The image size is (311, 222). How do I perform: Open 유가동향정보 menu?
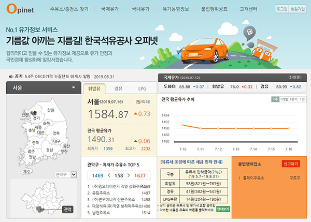click(x=176, y=9)
